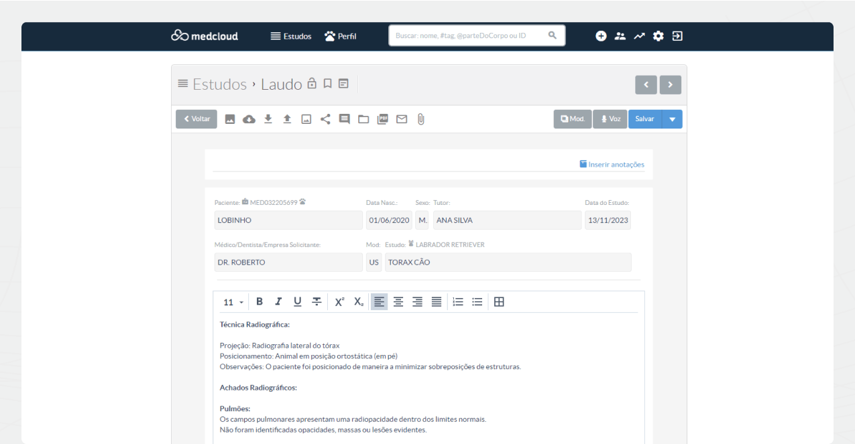The image size is (855, 444).
Task: Toggle bold formatting in the editor
Action: click(x=260, y=302)
